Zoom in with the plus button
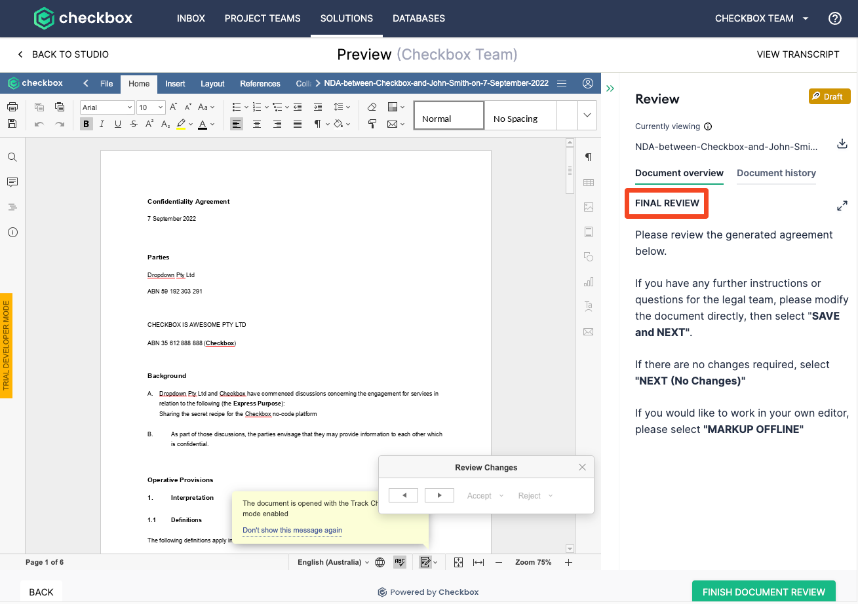The width and height of the screenshot is (858, 604). point(568,562)
